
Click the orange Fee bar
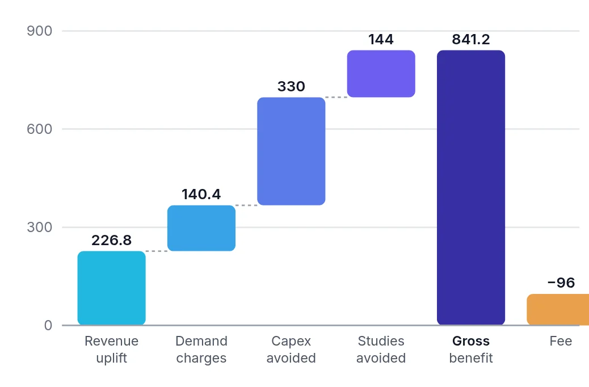(558, 309)
